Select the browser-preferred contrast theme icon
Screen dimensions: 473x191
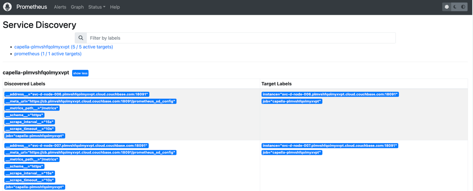(463, 7)
